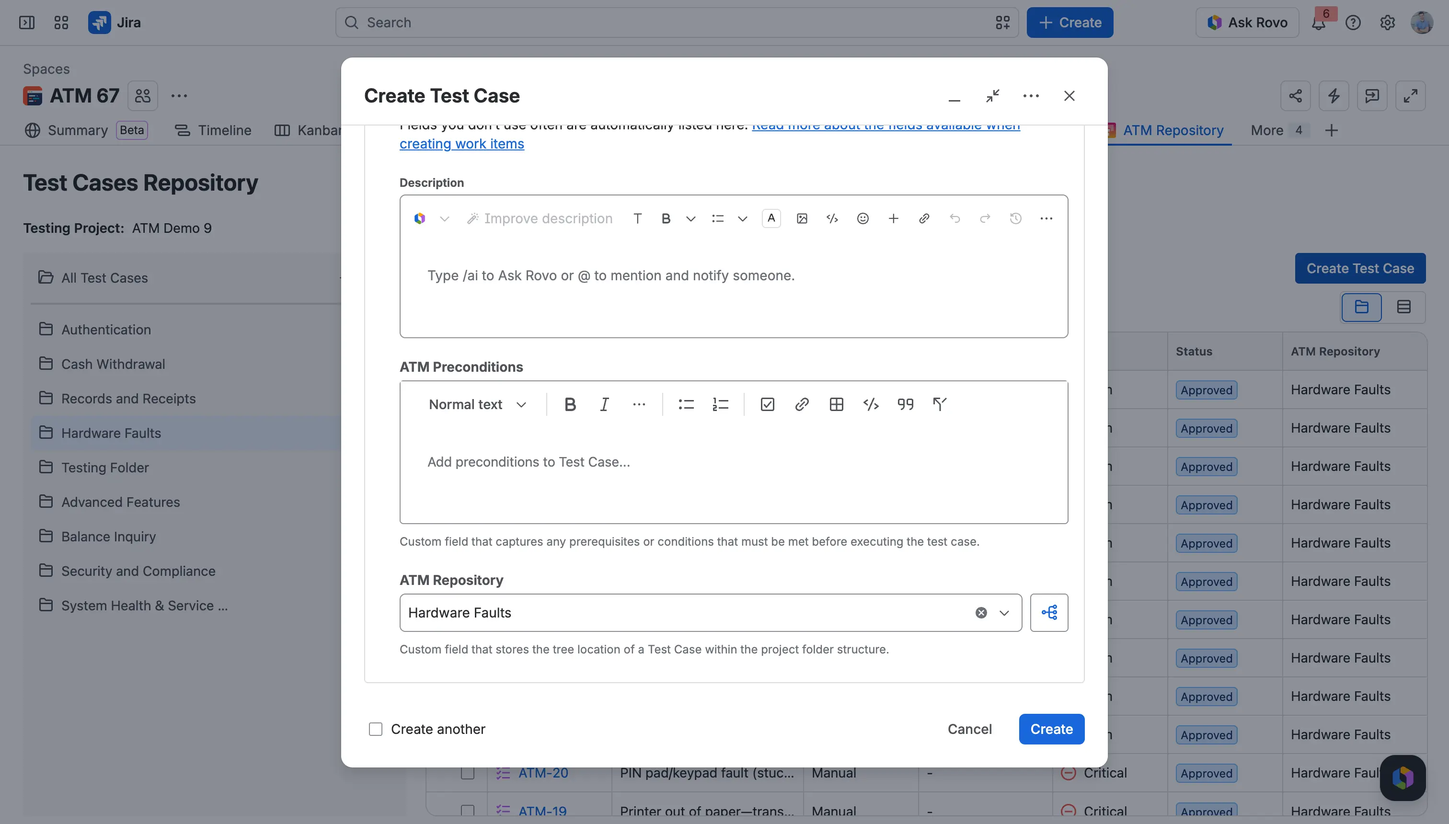Add link in Description toolbar
The height and width of the screenshot is (824, 1449).
click(924, 218)
